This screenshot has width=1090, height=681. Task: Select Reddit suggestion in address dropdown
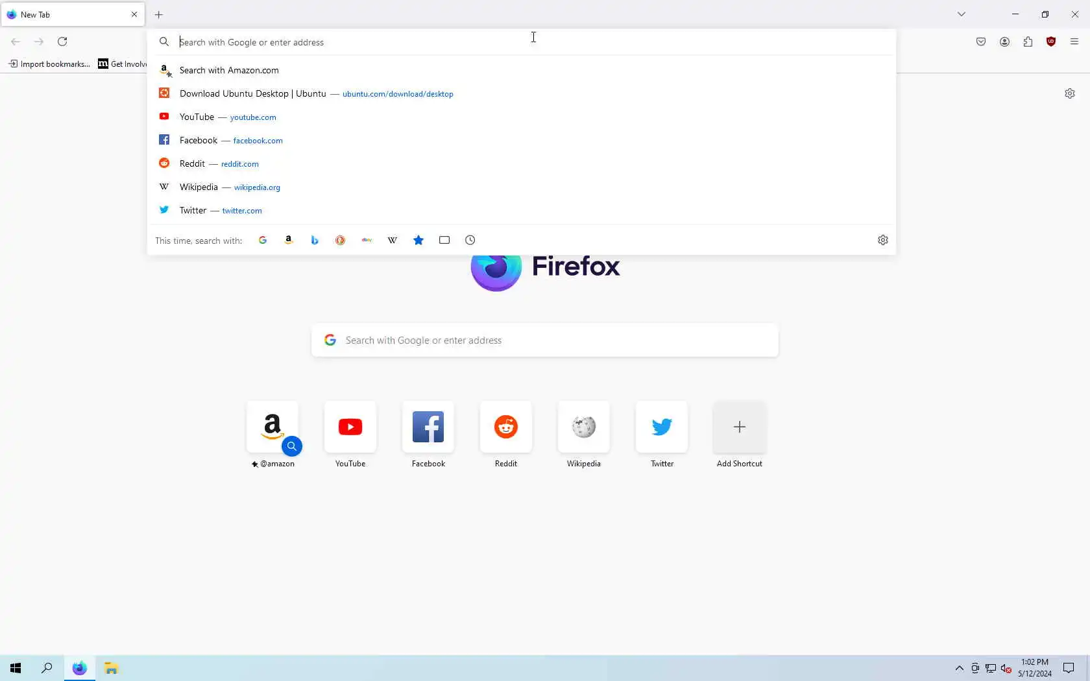pos(522,163)
